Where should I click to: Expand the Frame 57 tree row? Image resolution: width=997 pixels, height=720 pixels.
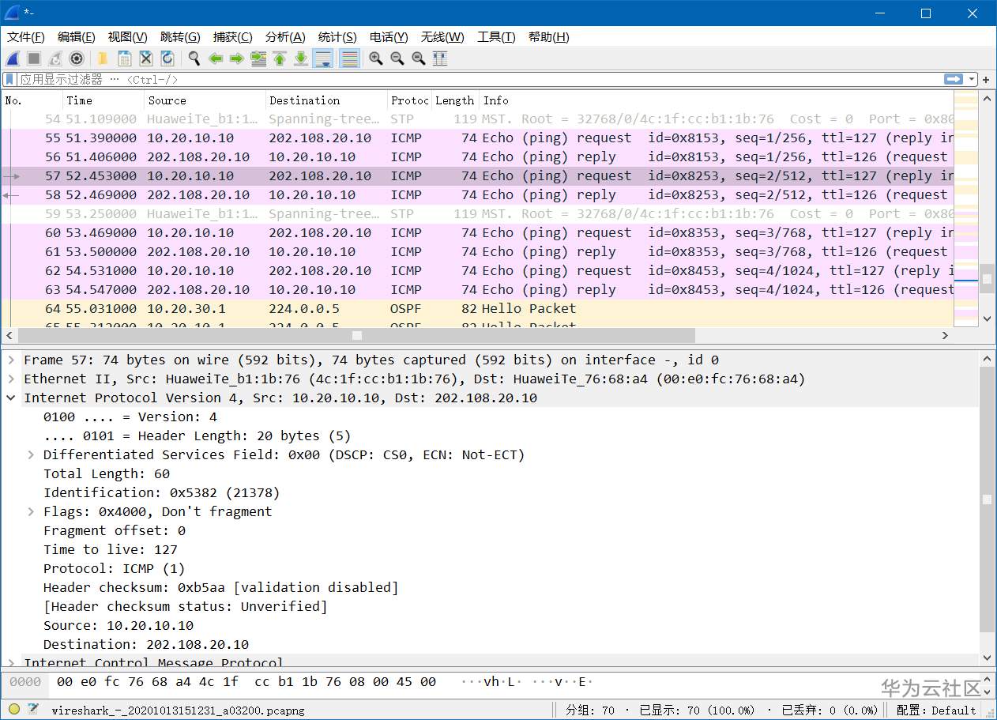tap(11, 360)
